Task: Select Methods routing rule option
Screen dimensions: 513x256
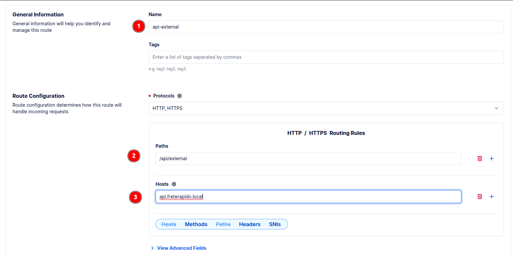Action: [x=196, y=224]
